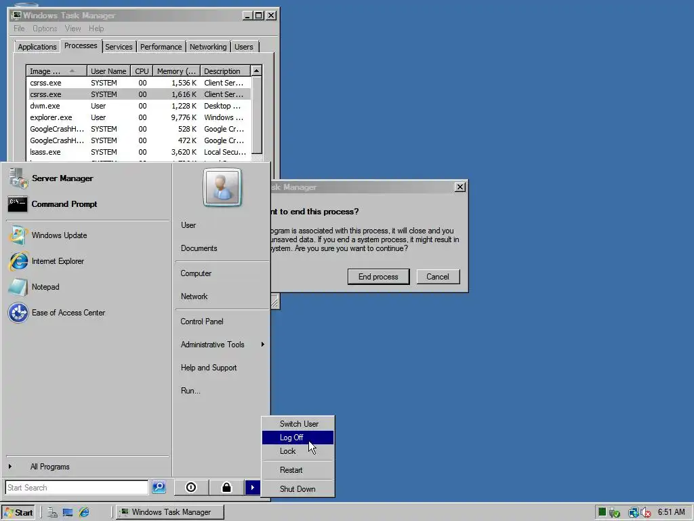The height and width of the screenshot is (521, 694).
Task: Click the lock button in Start menu
Action: click(x=226, y=487)
